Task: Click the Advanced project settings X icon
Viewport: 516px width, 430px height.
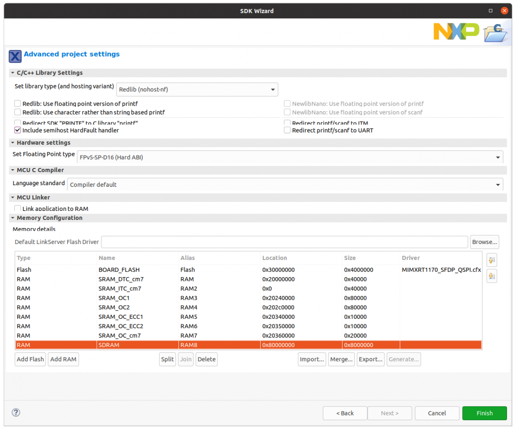Action: [15, 56]
